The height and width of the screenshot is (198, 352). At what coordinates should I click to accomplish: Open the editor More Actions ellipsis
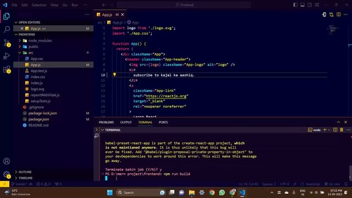pos(346,15)
